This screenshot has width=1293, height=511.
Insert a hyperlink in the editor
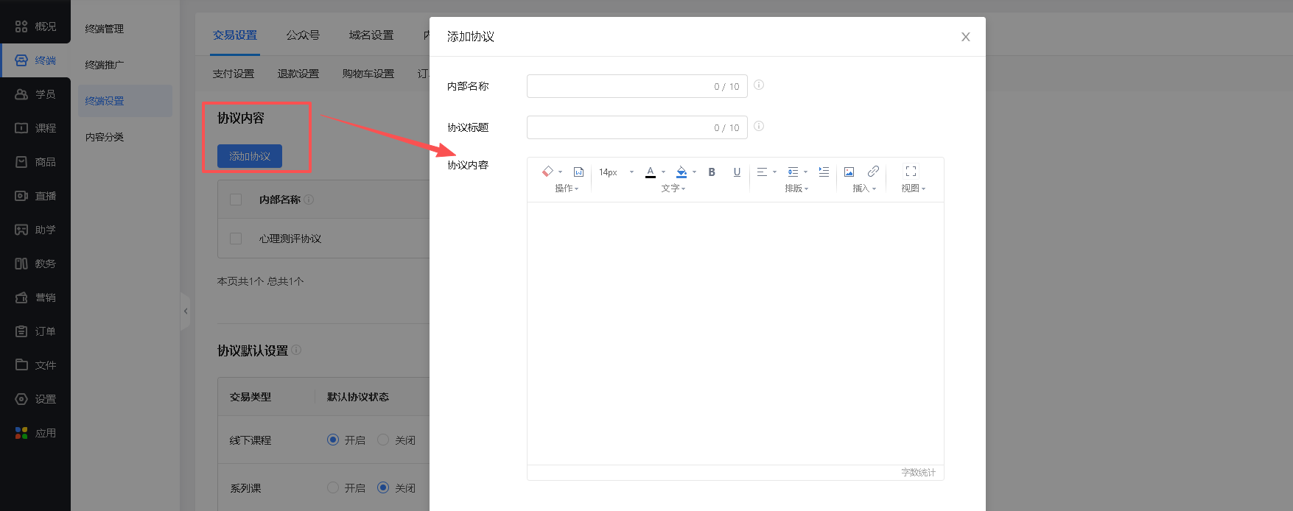coord(873,172)
